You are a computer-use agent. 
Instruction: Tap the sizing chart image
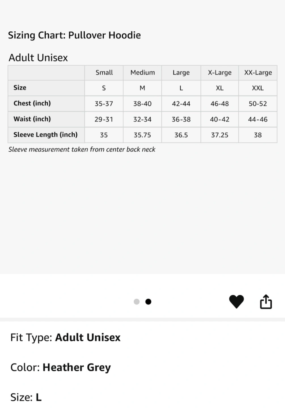point(142,137)
